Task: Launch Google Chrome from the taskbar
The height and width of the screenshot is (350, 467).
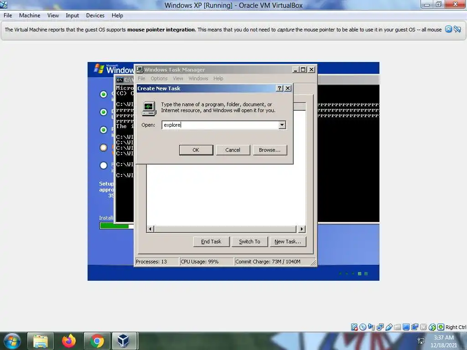Action: [x=97, y=341]
